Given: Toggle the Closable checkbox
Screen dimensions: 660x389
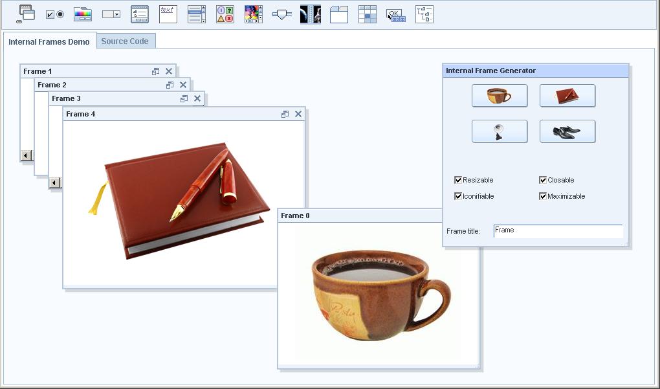Looking at the screenshot, I should tap(543, 180).
